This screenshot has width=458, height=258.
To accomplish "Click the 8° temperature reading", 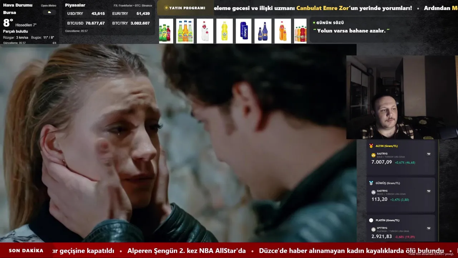I will pos(8,23).
